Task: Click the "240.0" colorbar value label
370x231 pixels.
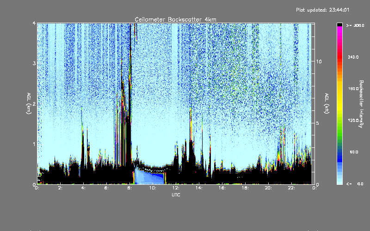Action: (353, 57)
